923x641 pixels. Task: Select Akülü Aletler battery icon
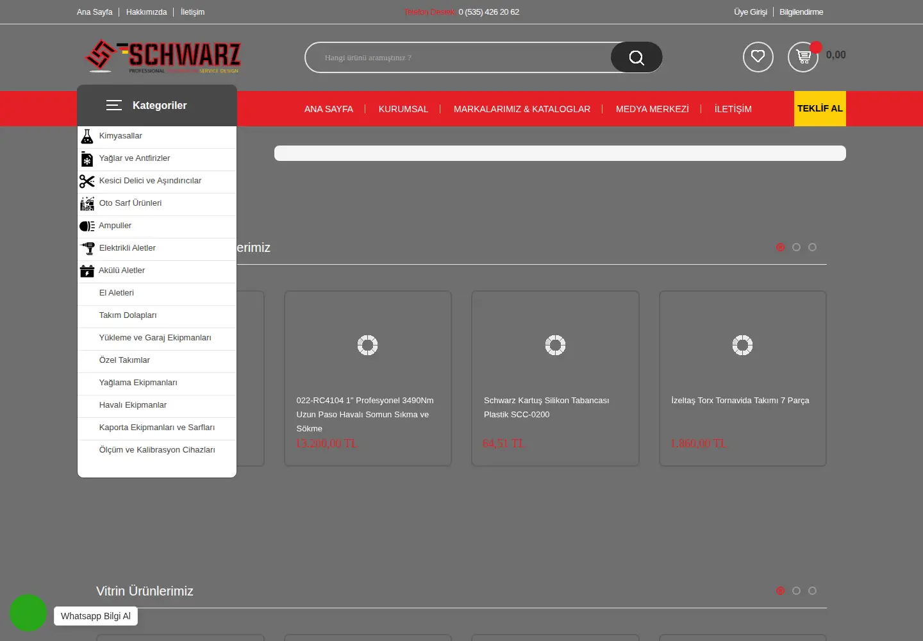(87, 271)
